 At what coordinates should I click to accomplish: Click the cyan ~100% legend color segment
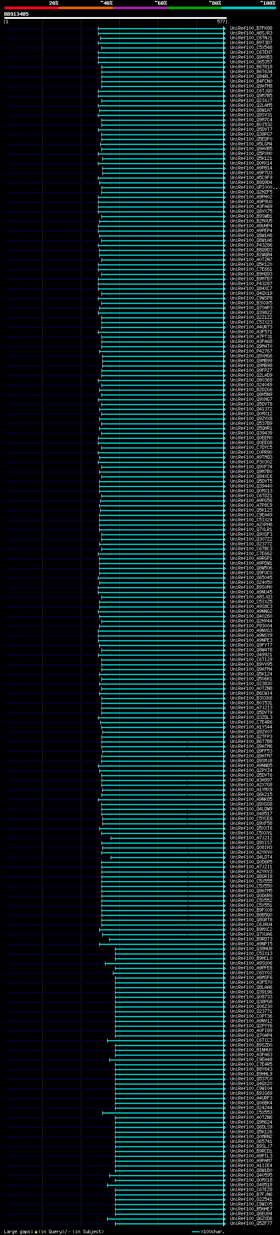tap(248, 8)
